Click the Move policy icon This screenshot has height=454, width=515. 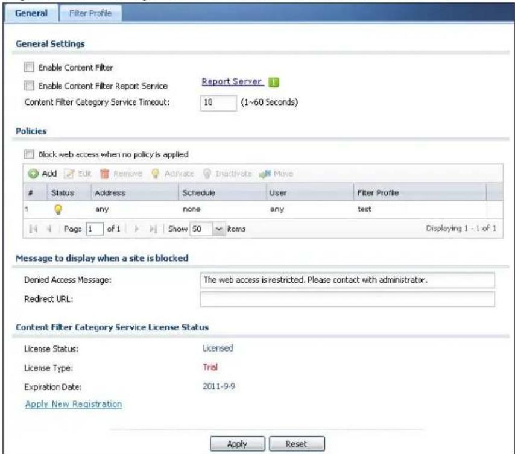(x=265, y=174)
